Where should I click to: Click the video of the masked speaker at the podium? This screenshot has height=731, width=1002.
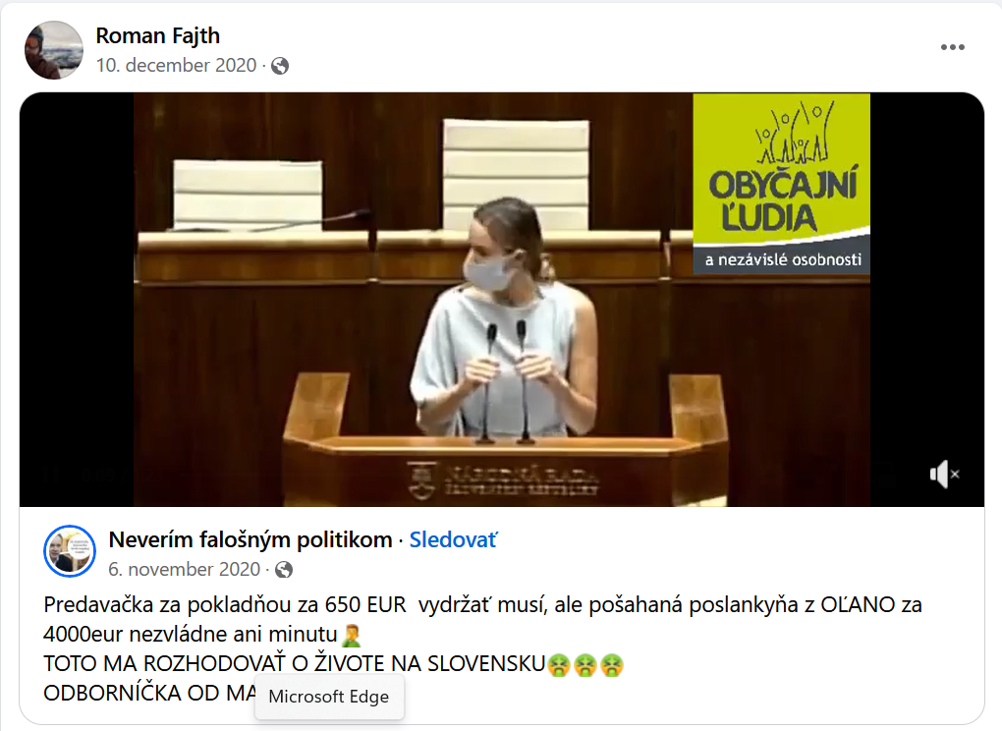(502, 300)
